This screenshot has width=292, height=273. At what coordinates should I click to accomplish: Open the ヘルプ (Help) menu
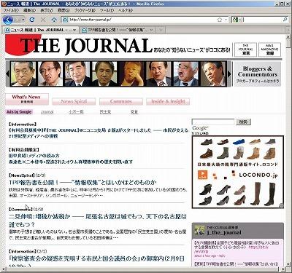click(126, 10)
